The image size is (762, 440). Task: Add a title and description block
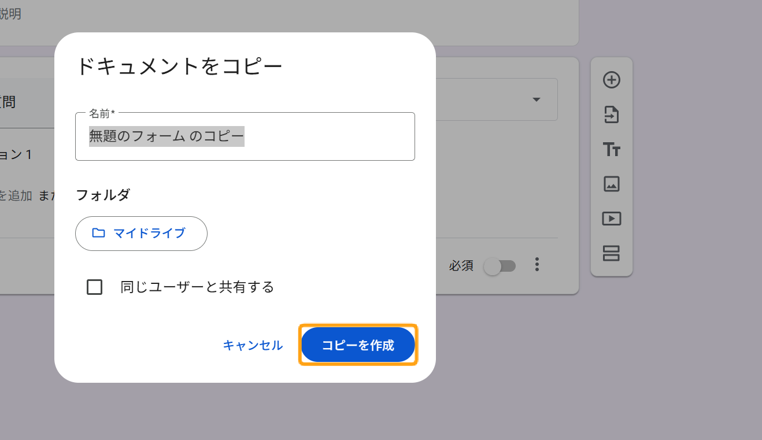point(611,149)
